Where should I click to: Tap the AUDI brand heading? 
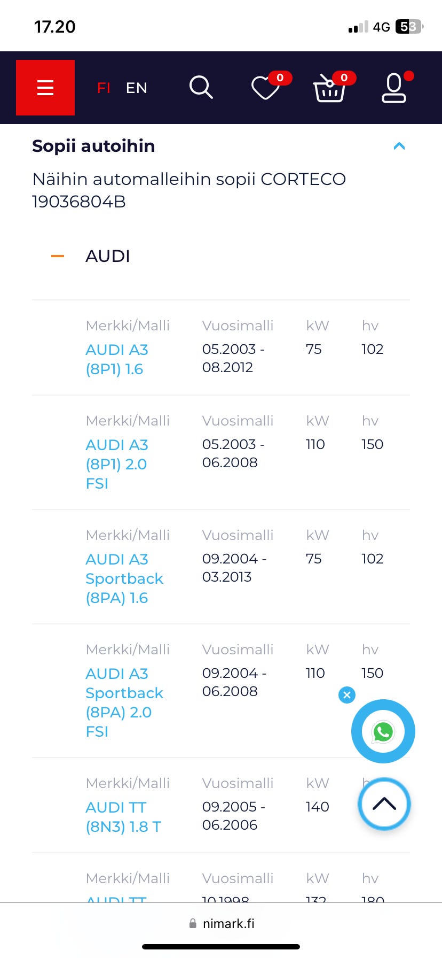point(108,256)
